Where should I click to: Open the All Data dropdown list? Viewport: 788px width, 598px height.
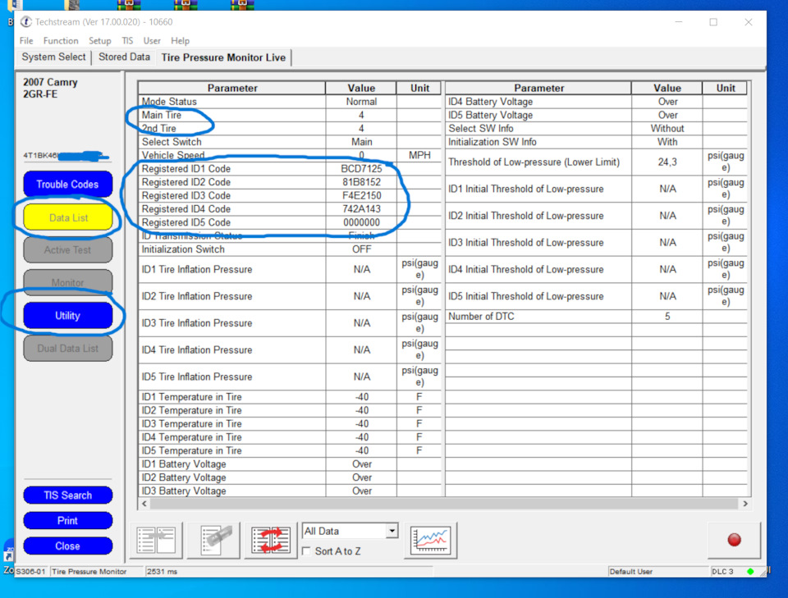[x=392, y=531]
